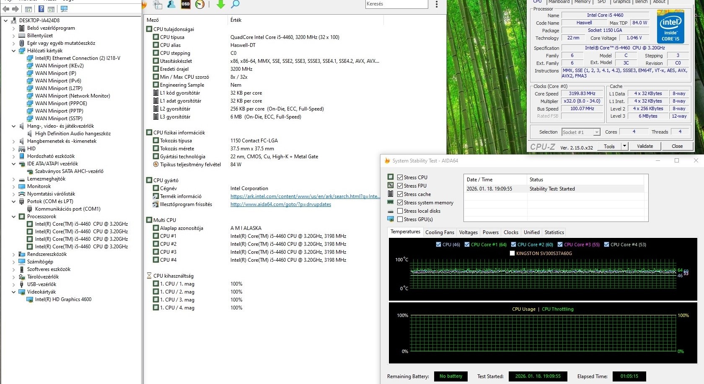Click the icon beside Tipikus teljesítmény felvétel

[156, 165]
